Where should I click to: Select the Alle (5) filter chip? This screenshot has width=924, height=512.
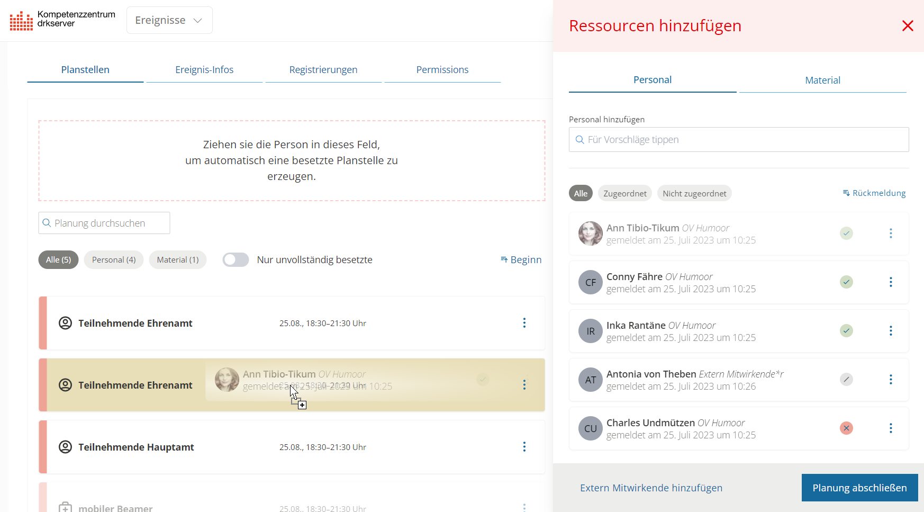[x=58, y=260]
